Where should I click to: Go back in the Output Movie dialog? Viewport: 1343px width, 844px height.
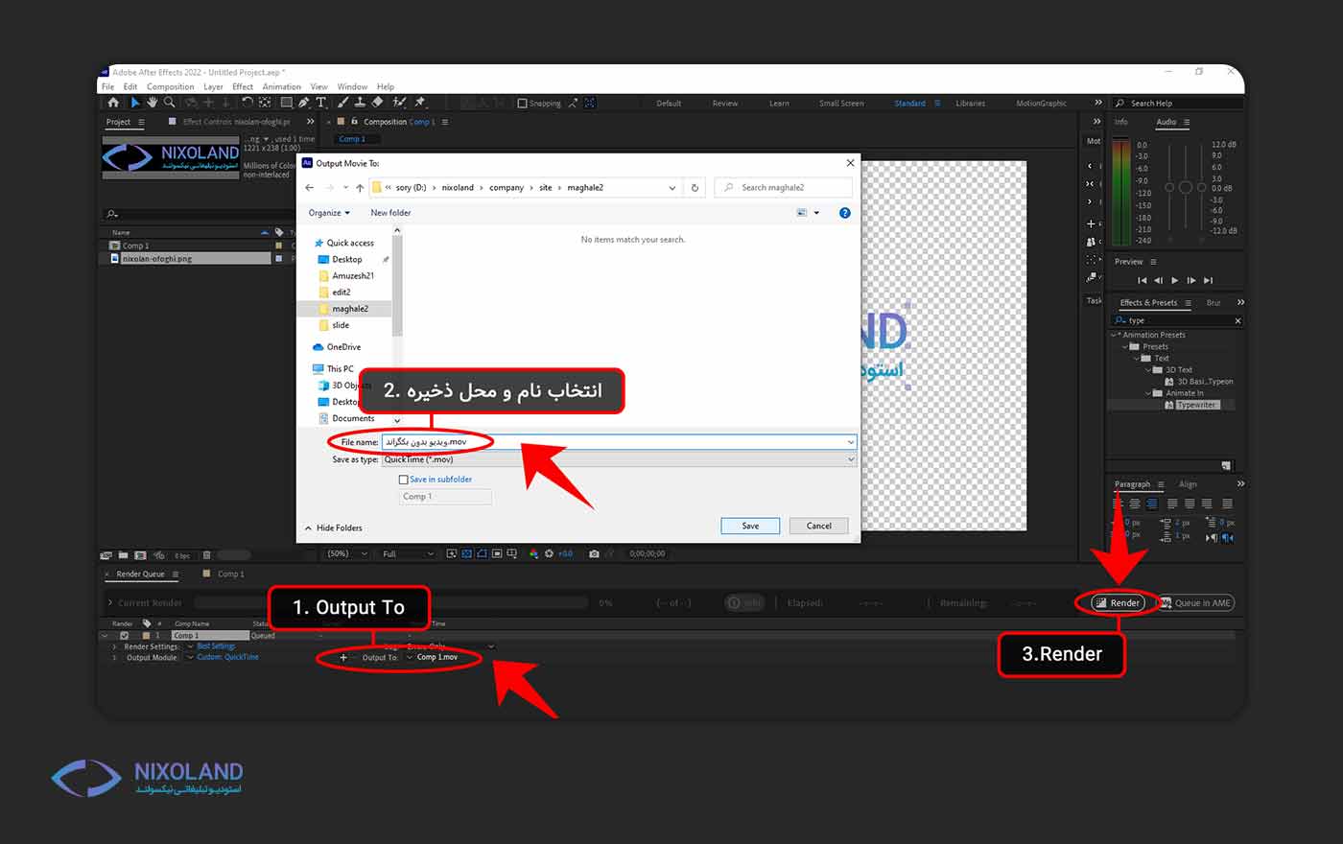(x=310, y=188)
